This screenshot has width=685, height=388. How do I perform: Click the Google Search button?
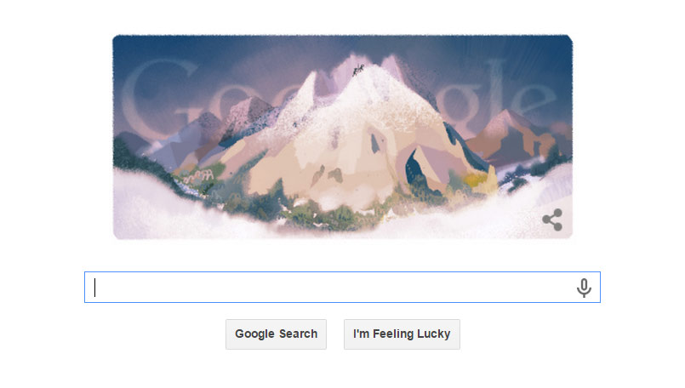(276, 334)
